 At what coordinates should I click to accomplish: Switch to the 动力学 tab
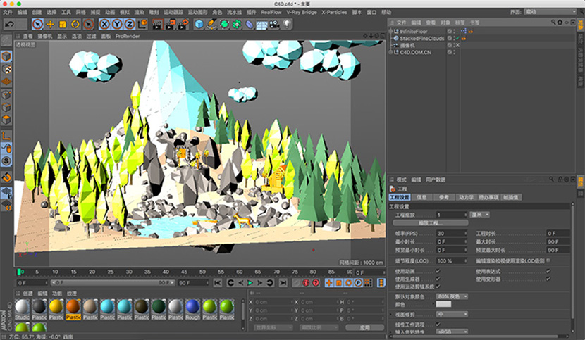pyautogui.click(x=466, y=197)
